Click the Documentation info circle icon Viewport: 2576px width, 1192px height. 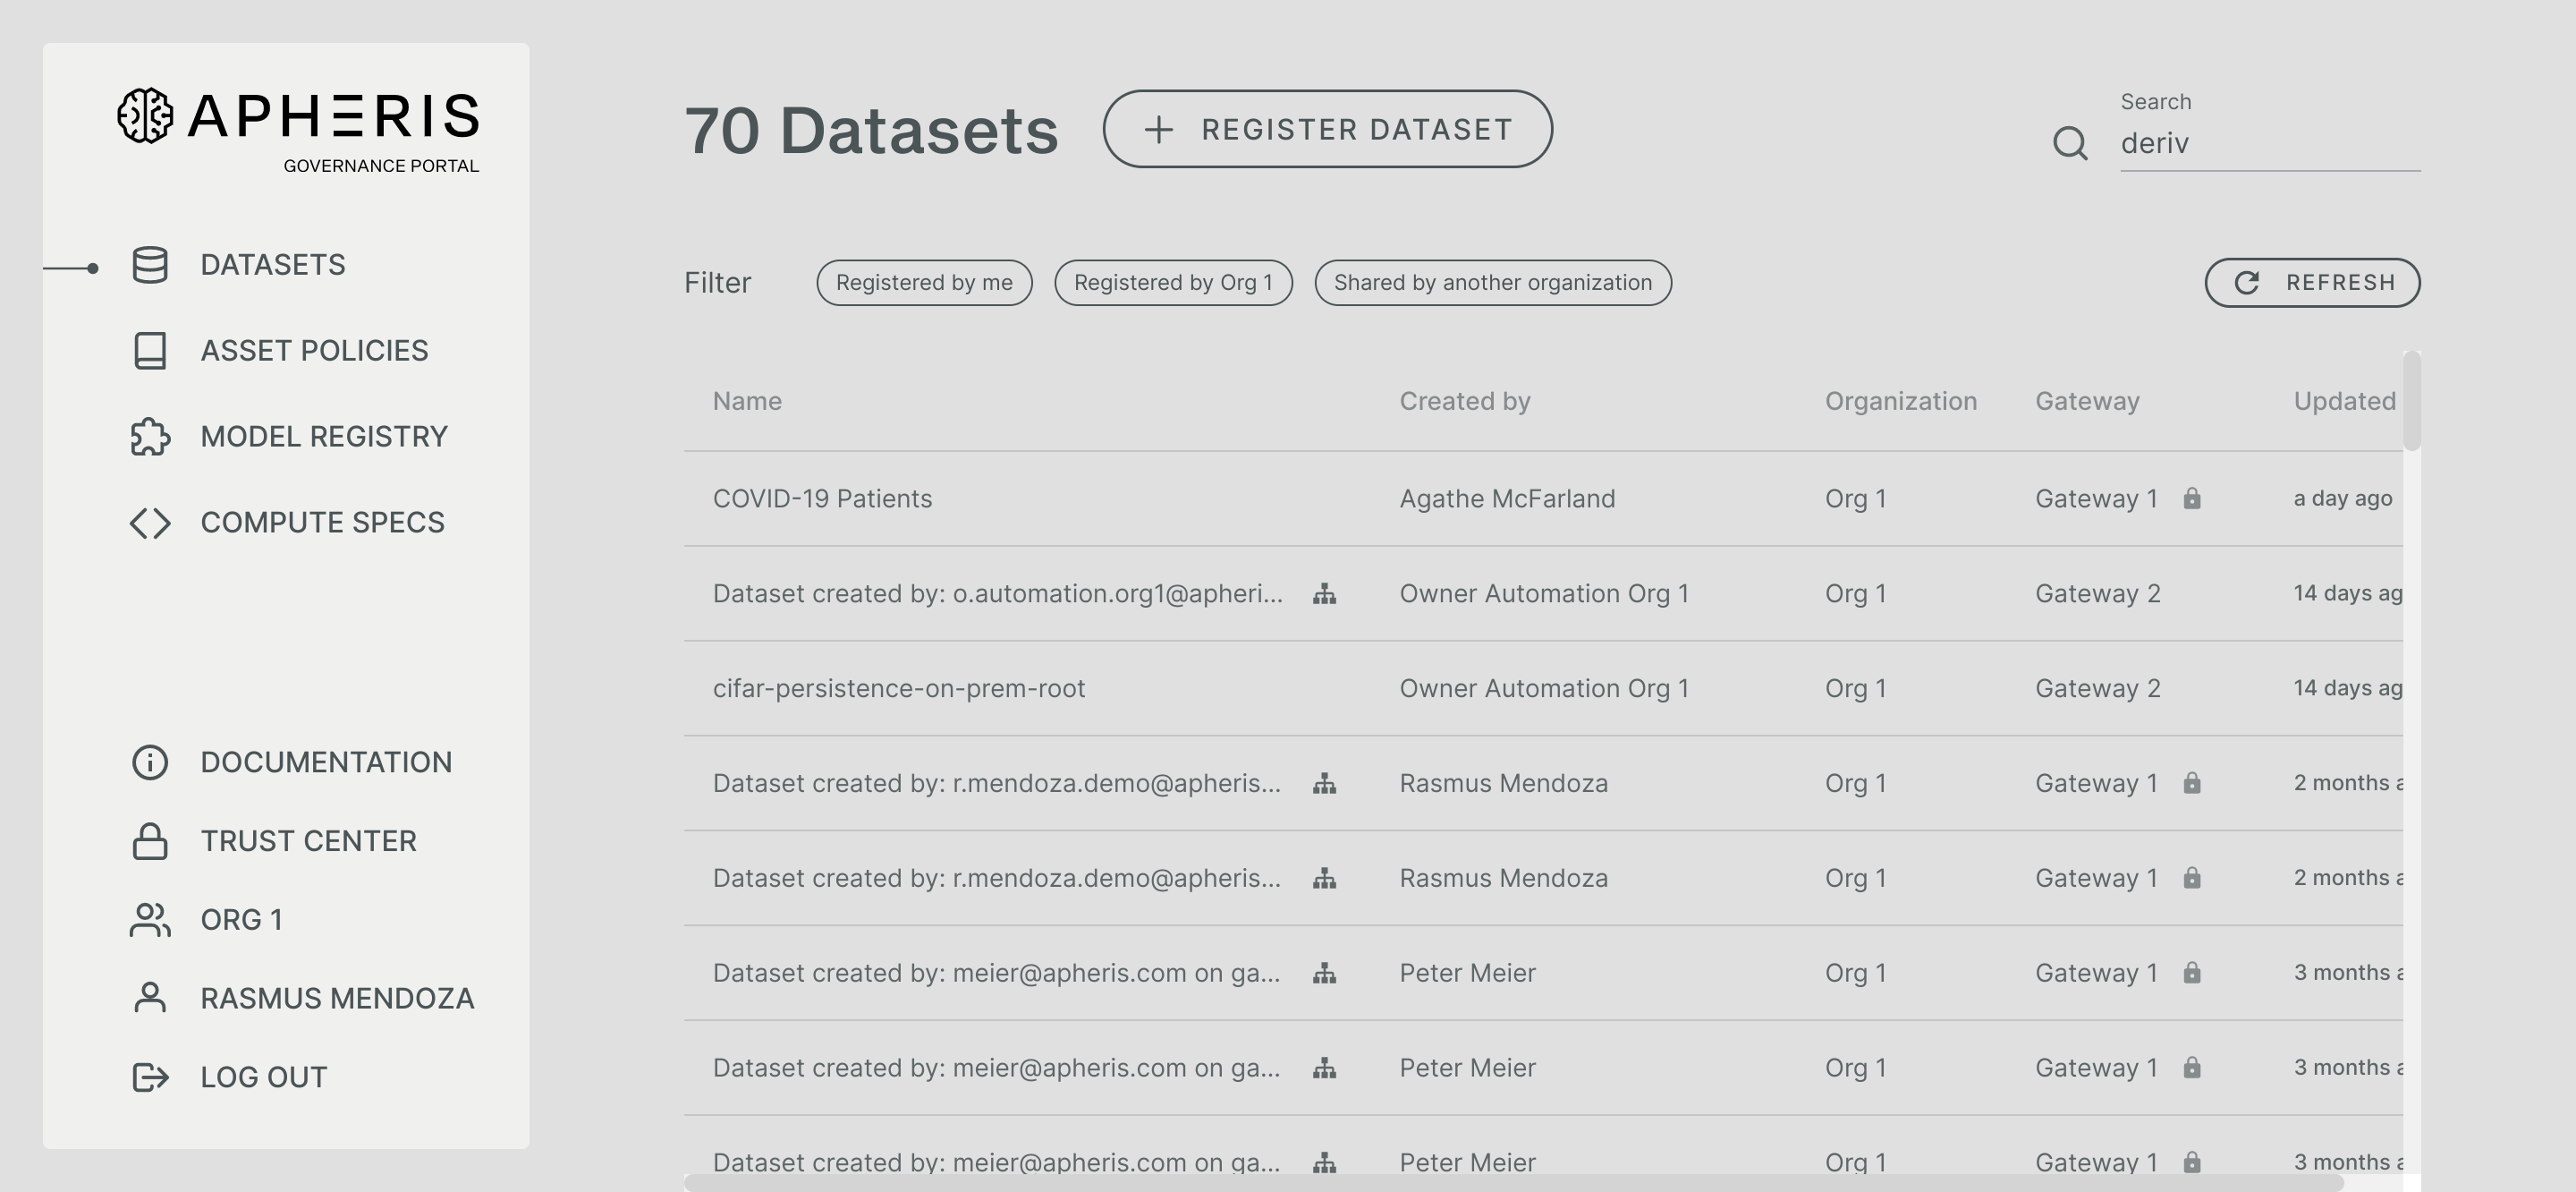(x=150, y=762)
